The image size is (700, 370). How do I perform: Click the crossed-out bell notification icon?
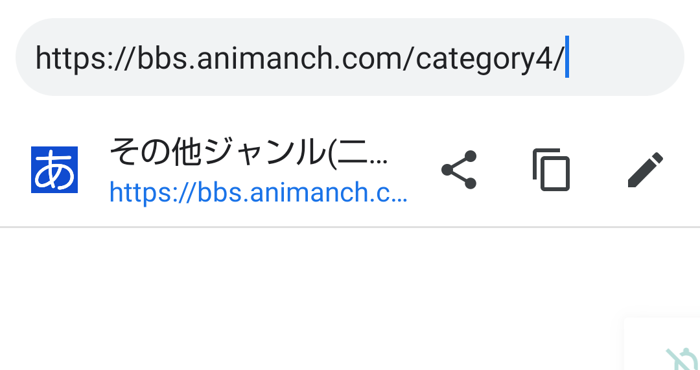pyautogui.click(x=683, y=359)
